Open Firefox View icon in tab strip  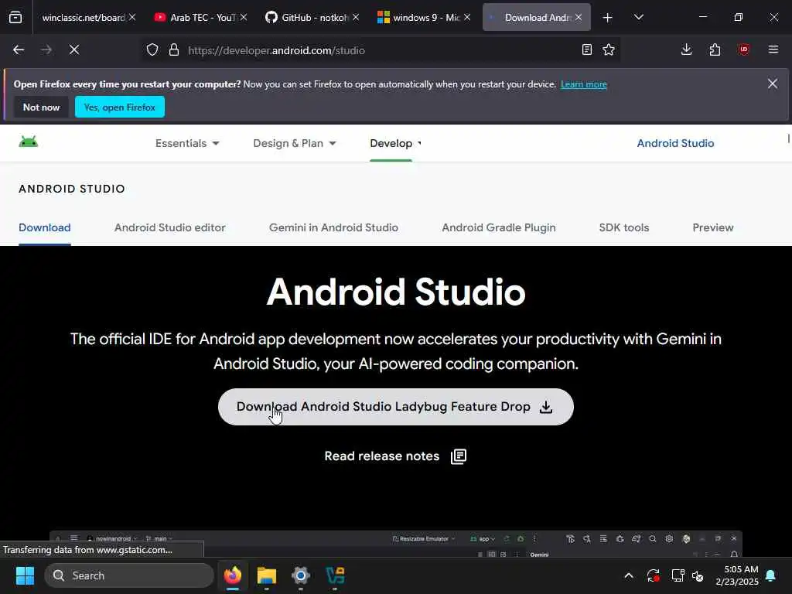point(15,18)
